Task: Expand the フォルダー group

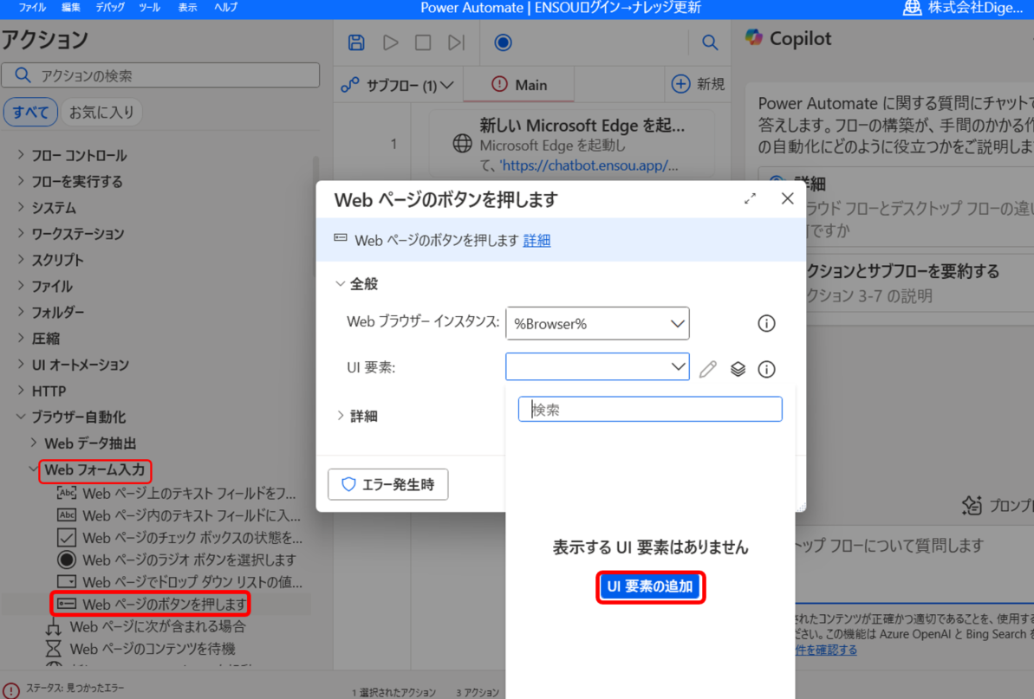Action: pos(21,312)
